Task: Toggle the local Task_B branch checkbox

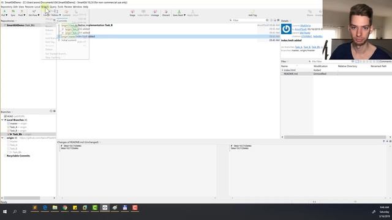Action: 9,130
